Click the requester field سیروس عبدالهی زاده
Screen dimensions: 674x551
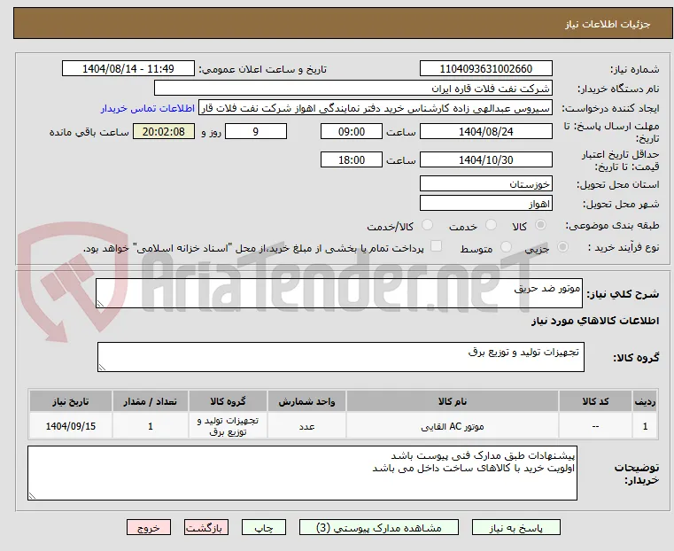pyautogui.click(x=376, y=108)
